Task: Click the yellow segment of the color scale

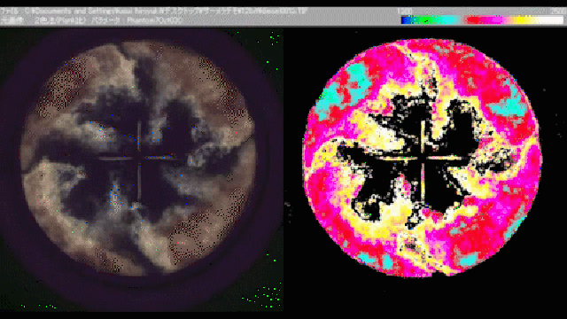Action: pyautogui.click(x=522, y=20)
